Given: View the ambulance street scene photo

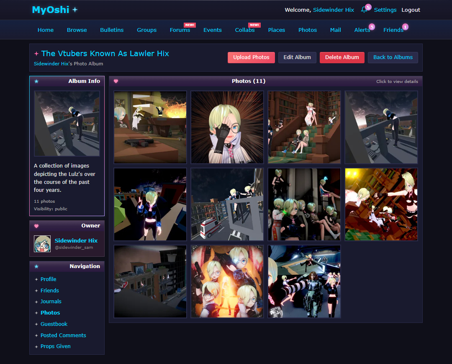Looking at the screenshot, I should pos(227,204).
